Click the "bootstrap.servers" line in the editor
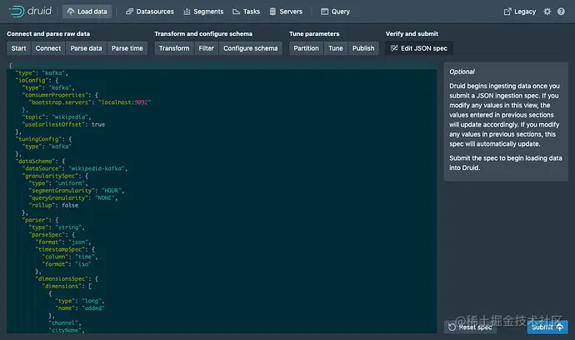The image size is (575, 340). [90, 102]
